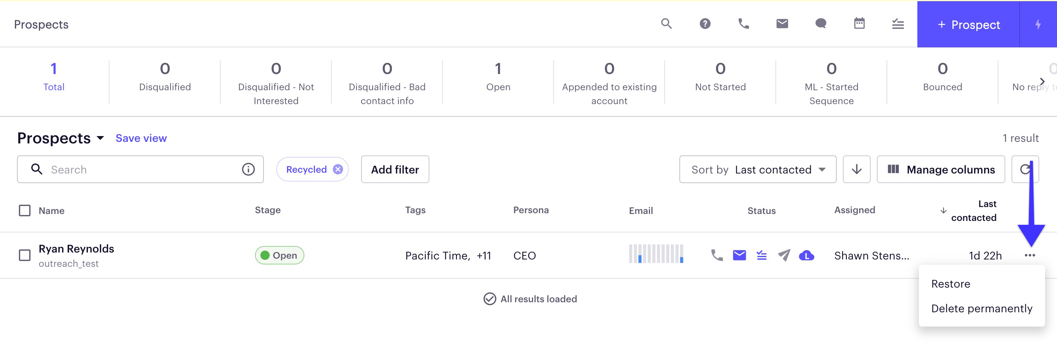
Task: Open global search in the top toolbar
Action: 666,24
